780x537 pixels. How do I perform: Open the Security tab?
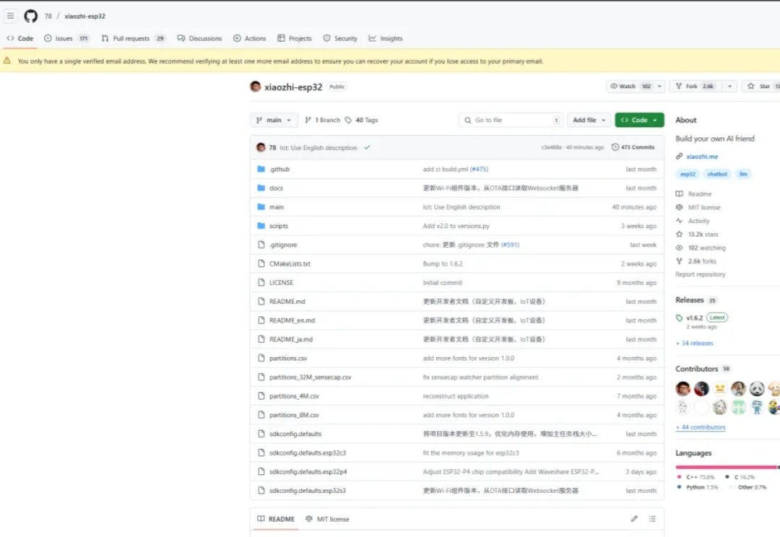point(340,38)
